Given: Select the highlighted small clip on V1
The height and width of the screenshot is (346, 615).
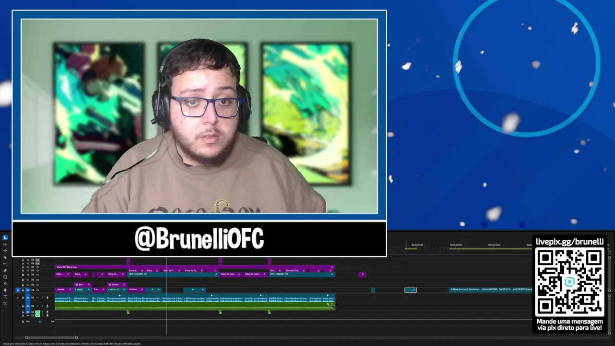Looking at the screenshot, I should click(411, 290).
